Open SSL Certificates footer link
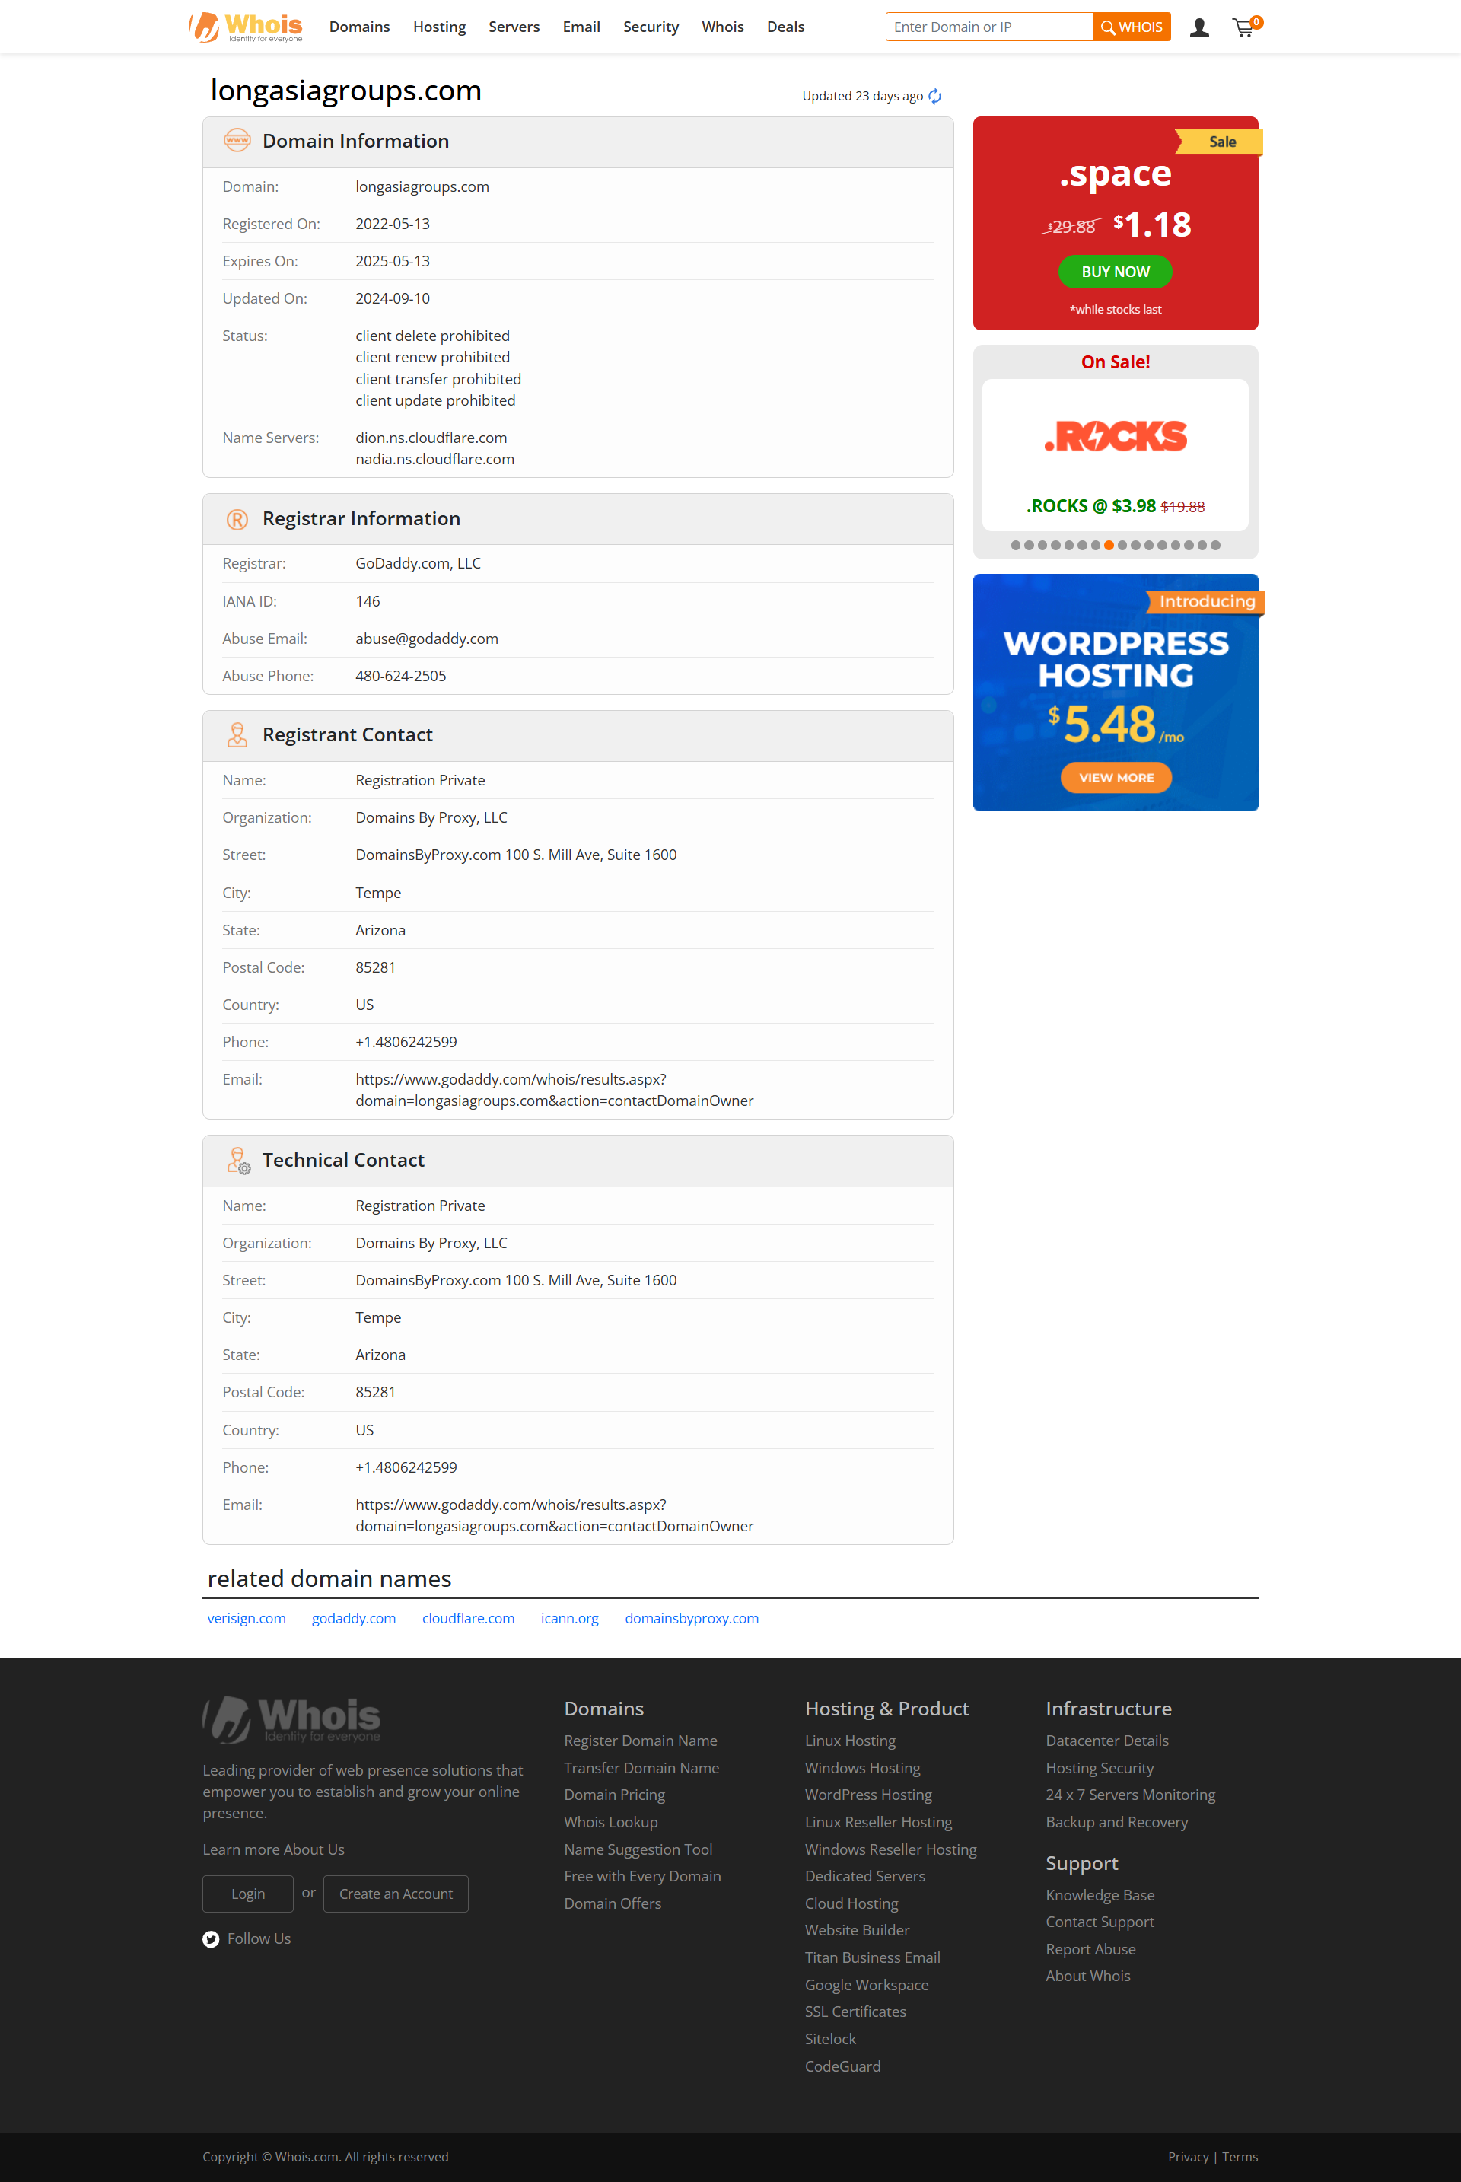The image size is (1461, 2182). (856, 2012)
